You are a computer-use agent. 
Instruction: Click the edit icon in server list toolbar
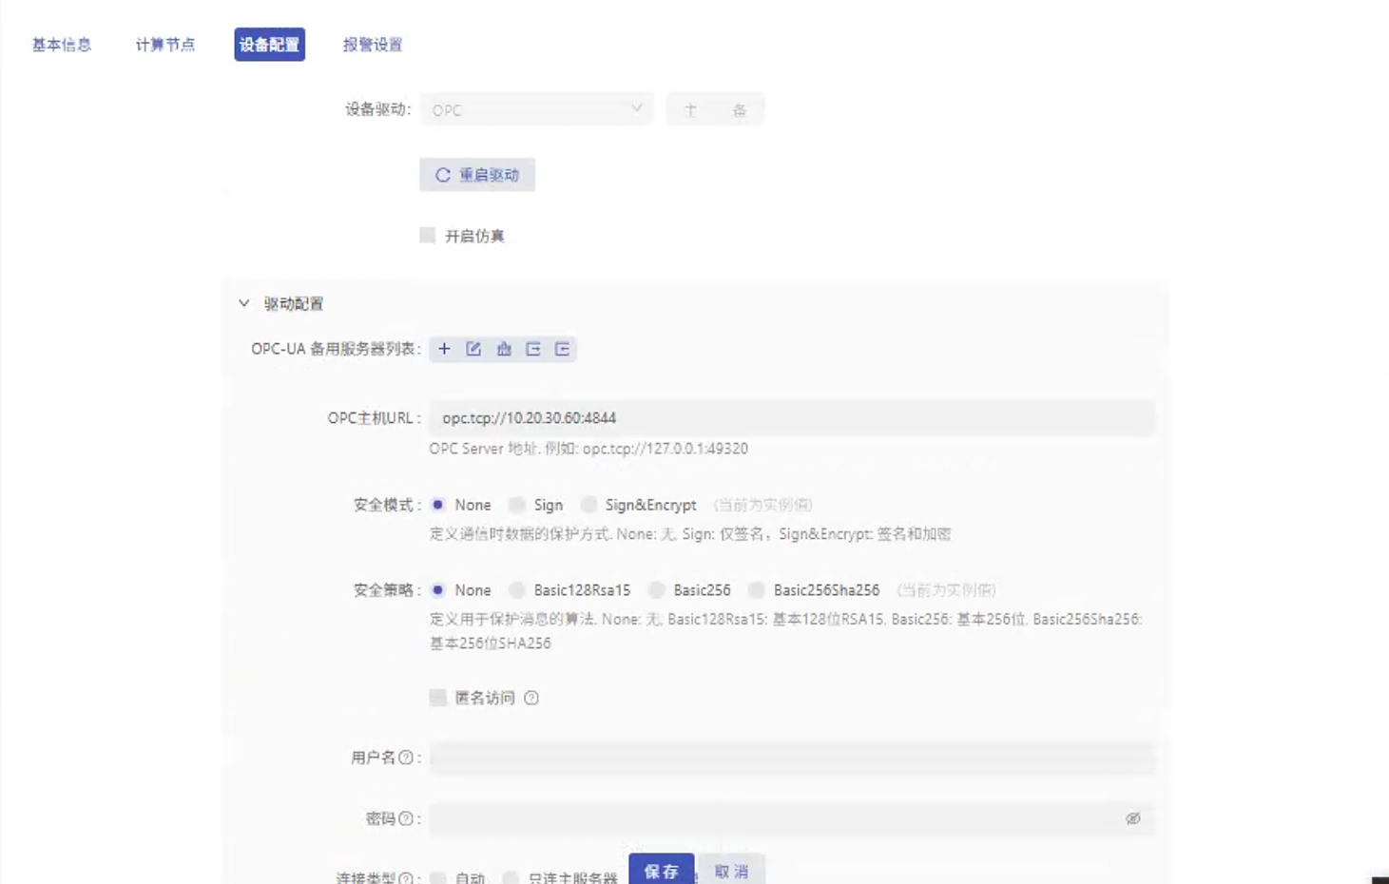click(x=473, y=349)
